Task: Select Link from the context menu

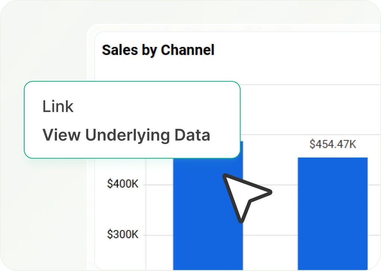Action: [58, 107]
